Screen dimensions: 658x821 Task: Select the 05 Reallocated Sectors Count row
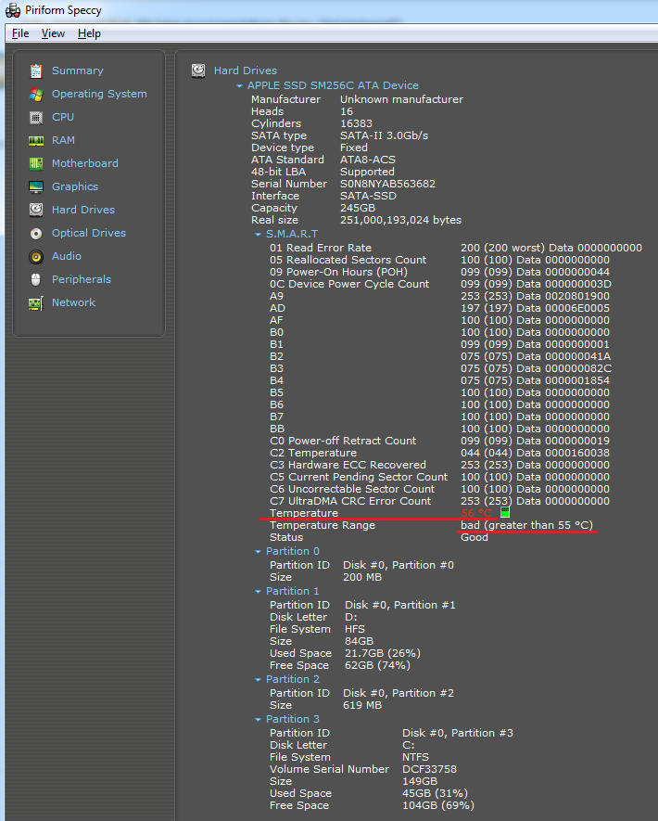(439, 260)
